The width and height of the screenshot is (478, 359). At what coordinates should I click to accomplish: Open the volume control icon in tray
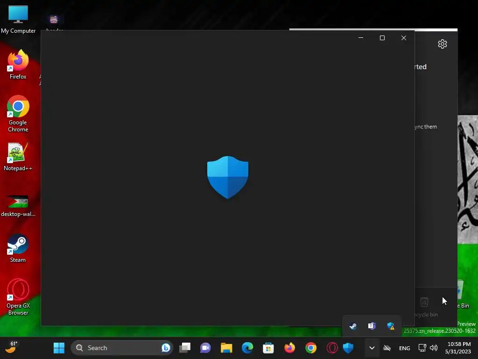click(x=434, y=348)
